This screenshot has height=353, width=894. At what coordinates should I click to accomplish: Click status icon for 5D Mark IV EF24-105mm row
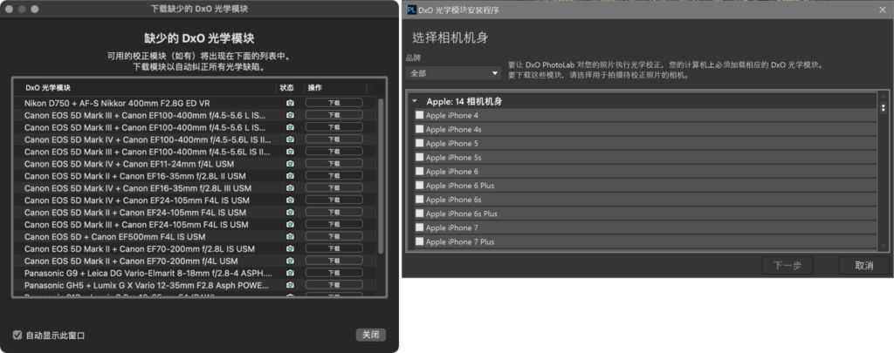[290, 200]
